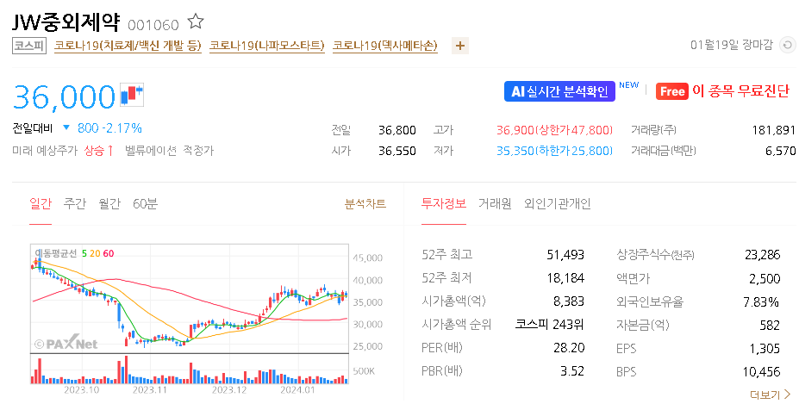Switch to the 월간 chart tab

coord(109,204)
